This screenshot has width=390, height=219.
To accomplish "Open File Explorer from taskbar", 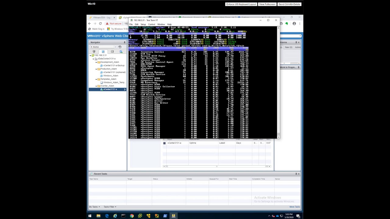I will [x=98, y=216].
